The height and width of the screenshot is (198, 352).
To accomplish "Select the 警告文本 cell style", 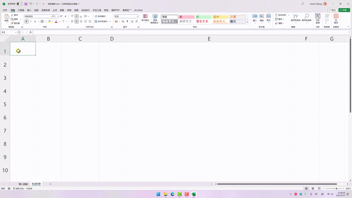I will (x=204, y=21).
